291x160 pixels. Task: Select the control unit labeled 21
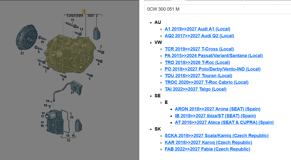pos(76,87)
